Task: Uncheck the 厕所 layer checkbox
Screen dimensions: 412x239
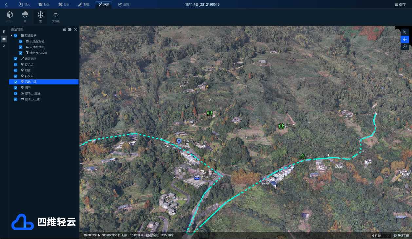Action: [15, 88]
